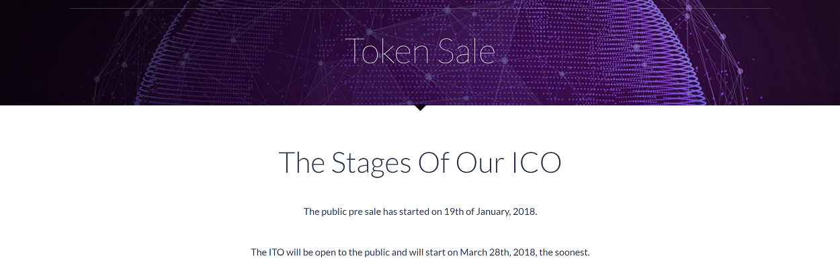Click the thin horizontal line atop the banner
Screen dimensions: 840x268
[x=420, y=8]
